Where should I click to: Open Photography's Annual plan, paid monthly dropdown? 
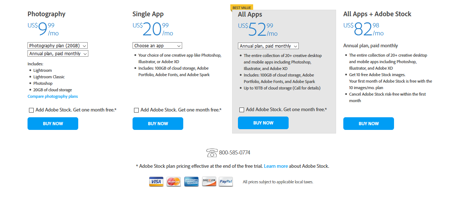(58, 54)
